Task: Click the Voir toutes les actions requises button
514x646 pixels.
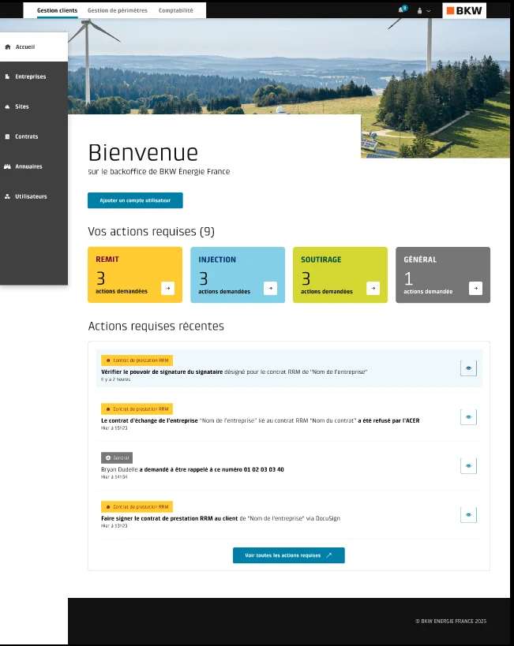Action: (x=289, y=555)
